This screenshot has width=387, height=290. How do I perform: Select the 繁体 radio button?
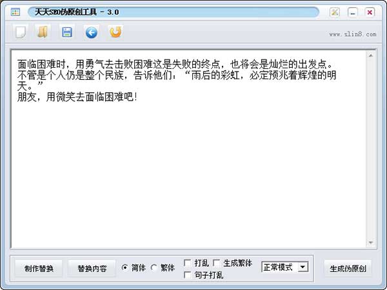click(154, 267)
